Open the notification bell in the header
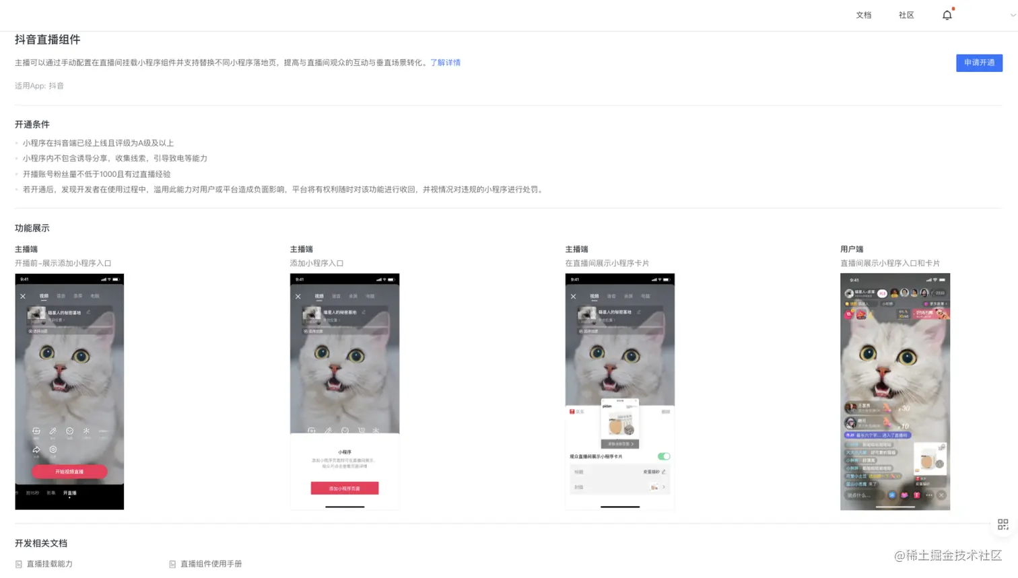This screenshot has width=1018, height=578. [947, 15]
